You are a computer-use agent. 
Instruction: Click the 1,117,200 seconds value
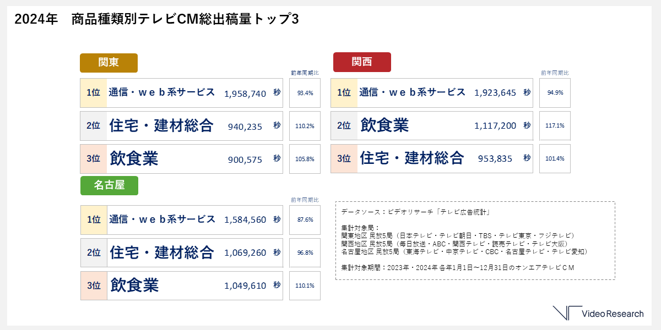click(495, 126)
